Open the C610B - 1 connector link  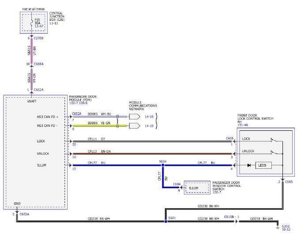tap(232, 217)
